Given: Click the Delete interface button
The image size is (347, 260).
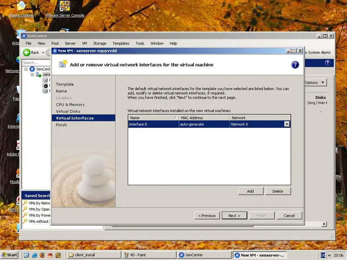Looking at the screenshot, I should [x=278, y=191].
